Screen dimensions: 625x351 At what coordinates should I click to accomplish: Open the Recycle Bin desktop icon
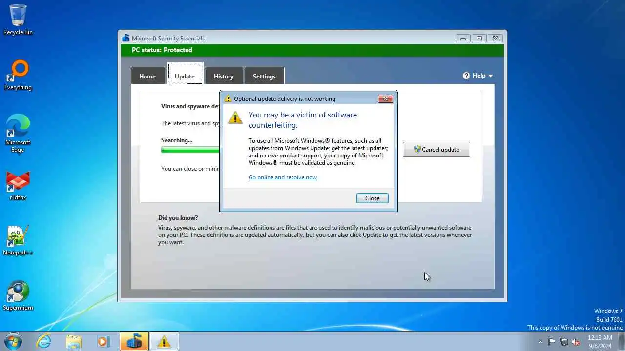[x=18, y=19]
